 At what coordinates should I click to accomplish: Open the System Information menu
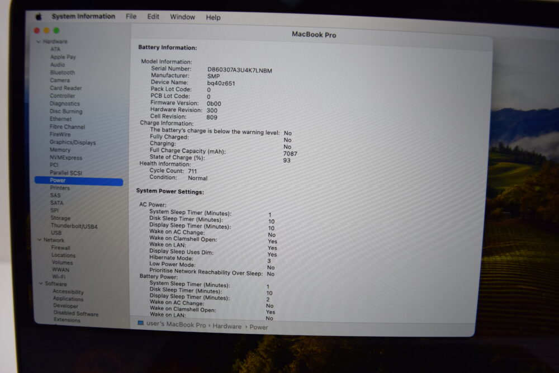tap(83, 16)
